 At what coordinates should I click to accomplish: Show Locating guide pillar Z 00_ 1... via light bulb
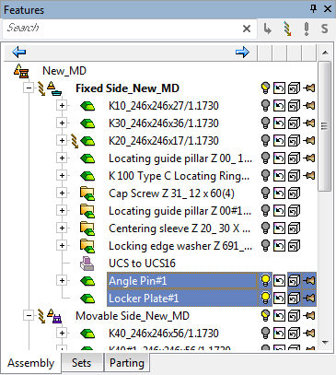click(265, 158)
